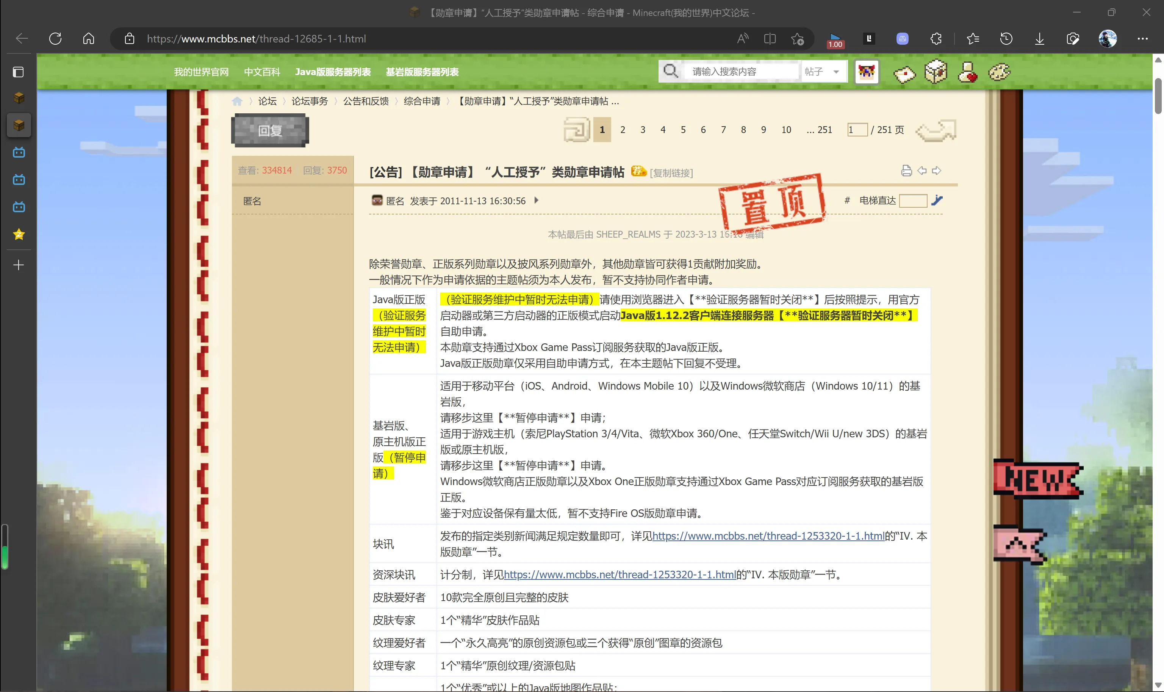Add a new tab with the plus icon
Screen dimensions: 1164x692
pyautogui.click(x=19, y=265)
